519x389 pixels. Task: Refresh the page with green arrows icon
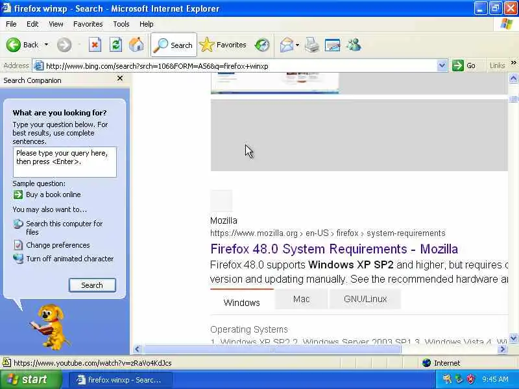115,45
